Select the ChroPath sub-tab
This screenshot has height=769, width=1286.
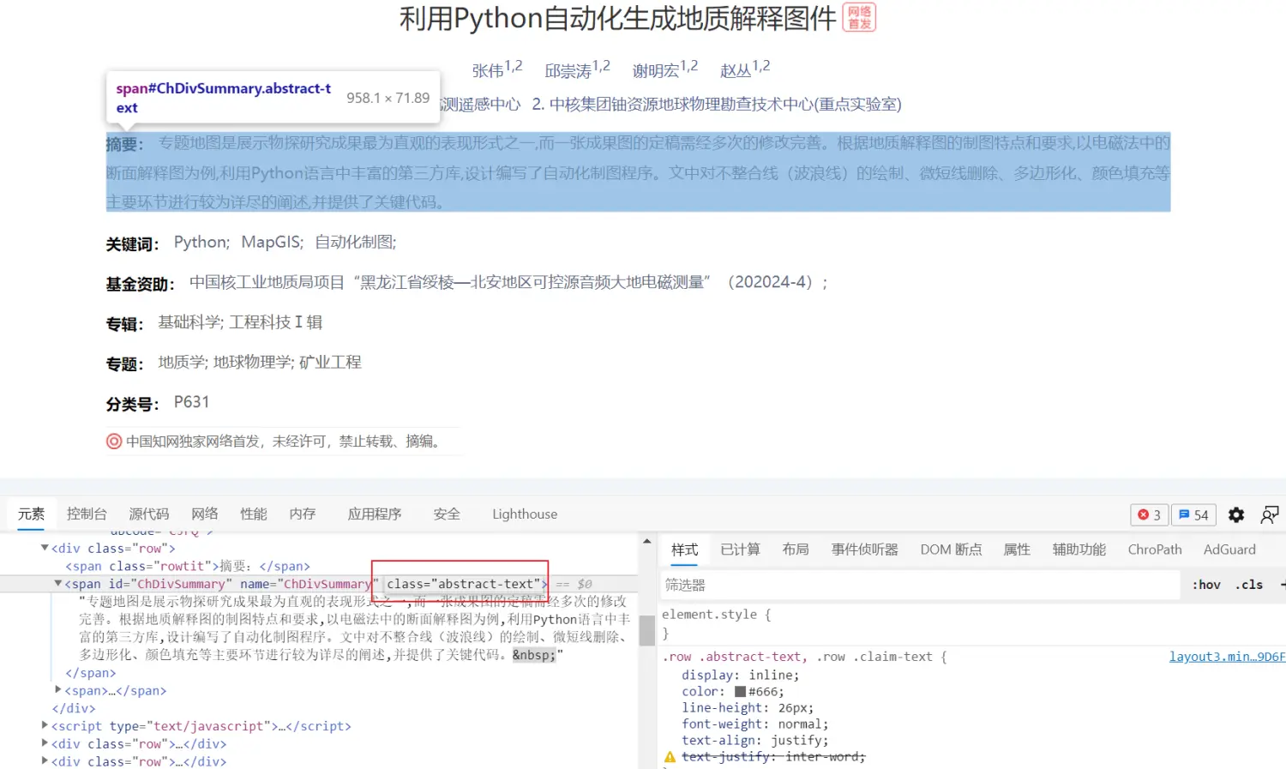[x=1155, y=550]
